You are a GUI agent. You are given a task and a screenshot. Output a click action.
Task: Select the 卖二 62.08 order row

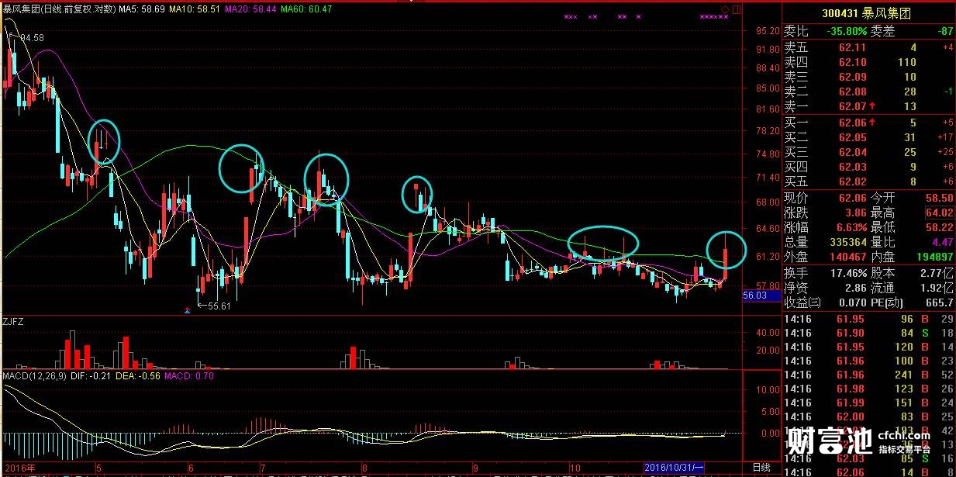[x=869, y=92]
